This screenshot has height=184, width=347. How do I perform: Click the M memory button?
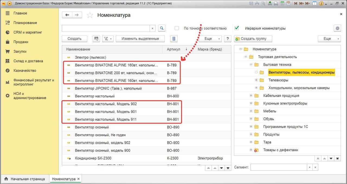click(296, 4)
